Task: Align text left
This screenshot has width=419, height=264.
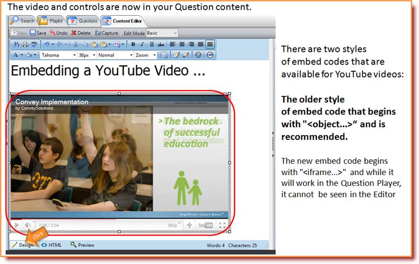Action: click(x=173, y=45)
